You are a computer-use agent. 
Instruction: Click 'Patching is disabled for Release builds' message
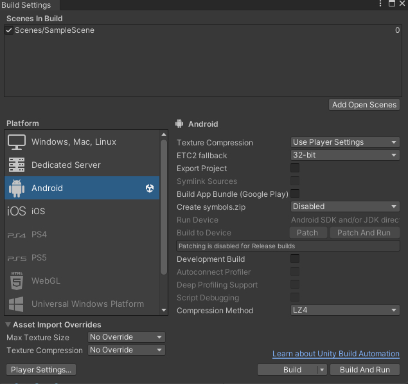(x=288, y=246)
